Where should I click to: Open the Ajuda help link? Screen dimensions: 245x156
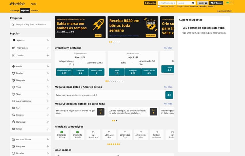pos(34,4)
